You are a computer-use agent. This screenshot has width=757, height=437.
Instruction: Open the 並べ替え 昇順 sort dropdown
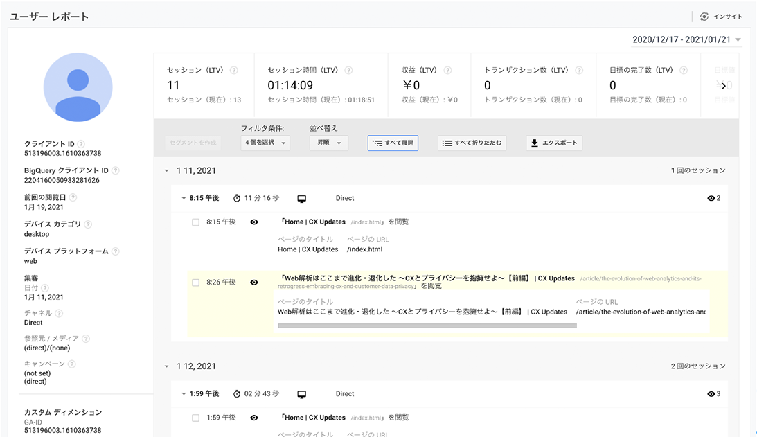[x=328, y=143]
